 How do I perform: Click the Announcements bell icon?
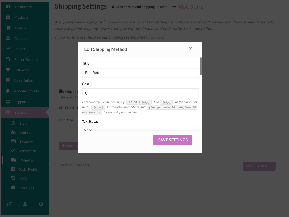coord(8,91)
